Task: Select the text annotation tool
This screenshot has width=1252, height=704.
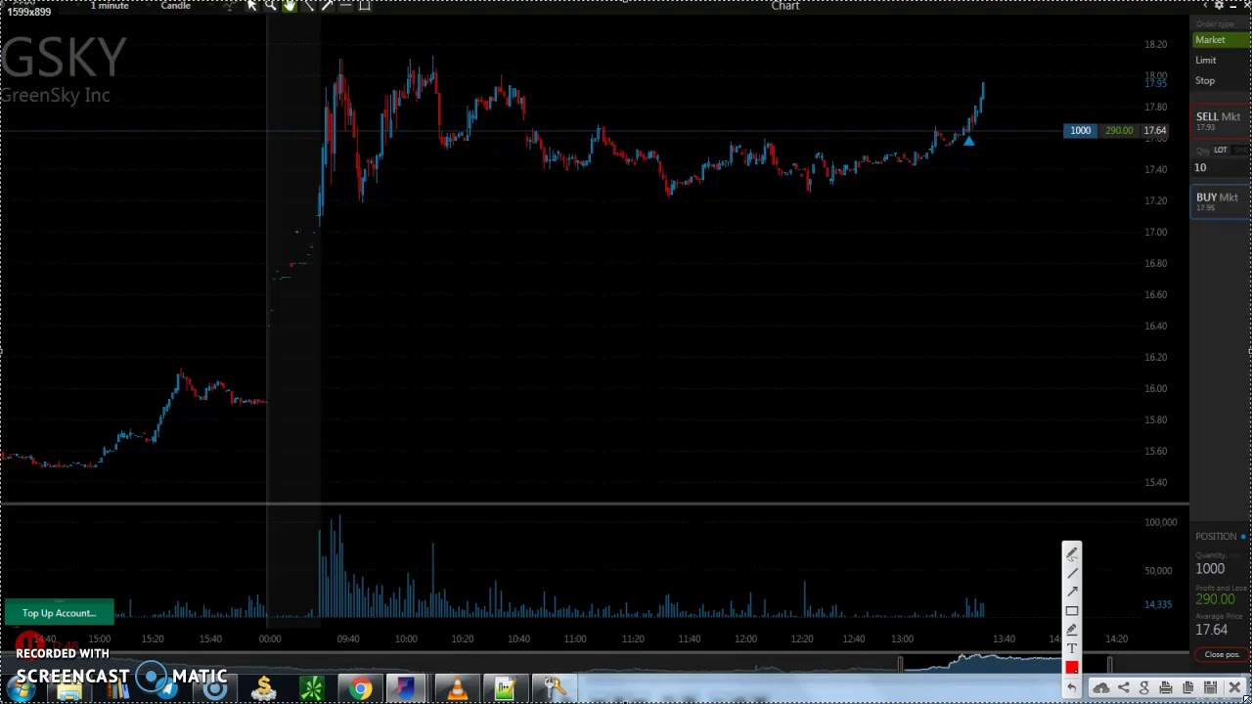Action: tap(1072, 648)
